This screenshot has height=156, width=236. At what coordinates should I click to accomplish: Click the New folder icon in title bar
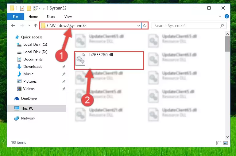pos(29,8)
